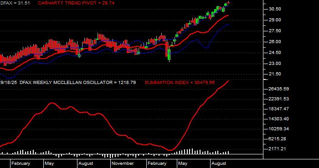Screen dimensions: 319x168
Task: Click the 26435.59 summation axis value
Action: [x=279, y=89]
